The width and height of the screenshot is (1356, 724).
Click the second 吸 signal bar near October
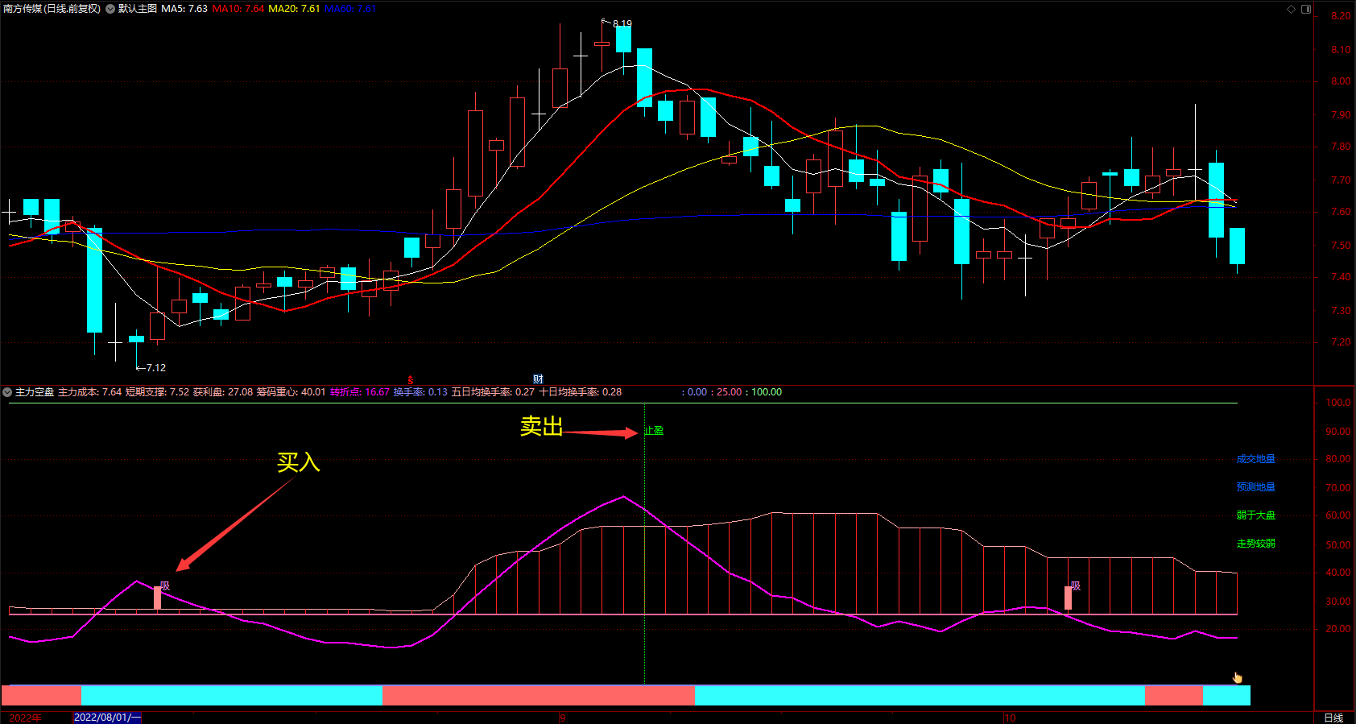[1069, 598]
